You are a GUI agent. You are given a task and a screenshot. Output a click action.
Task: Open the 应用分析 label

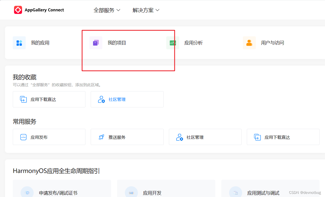click(x=193, y=43)
